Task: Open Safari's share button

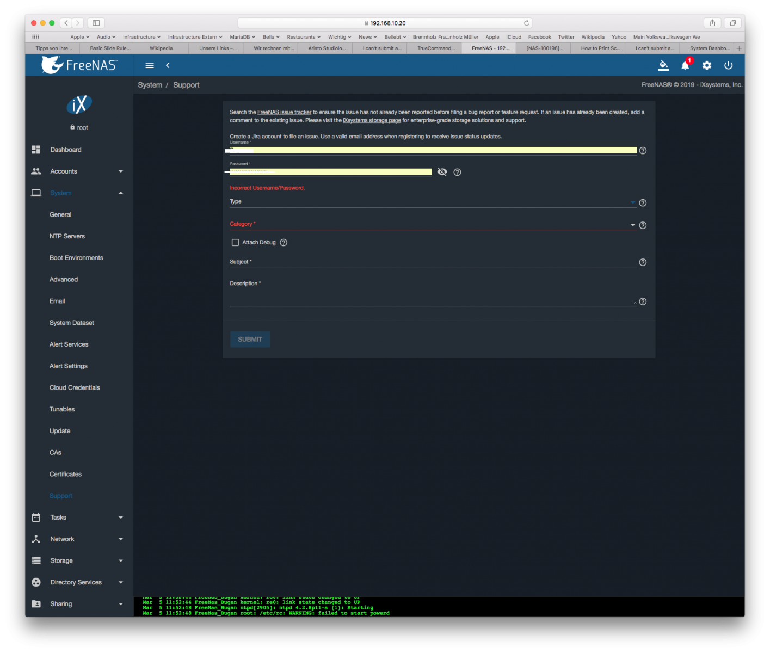Action: [712, 23]
